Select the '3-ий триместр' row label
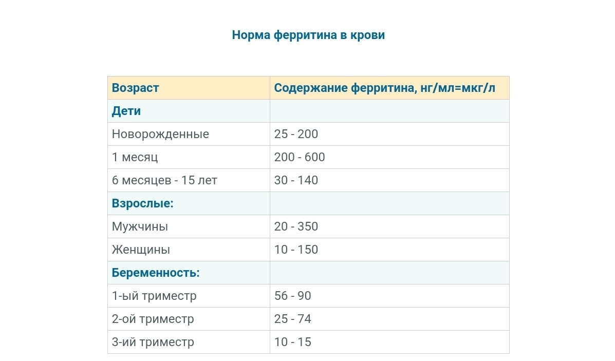 [x=153, y=342]
